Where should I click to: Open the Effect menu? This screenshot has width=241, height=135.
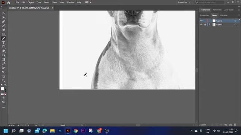pyautogui.click(x=54, y=3)
